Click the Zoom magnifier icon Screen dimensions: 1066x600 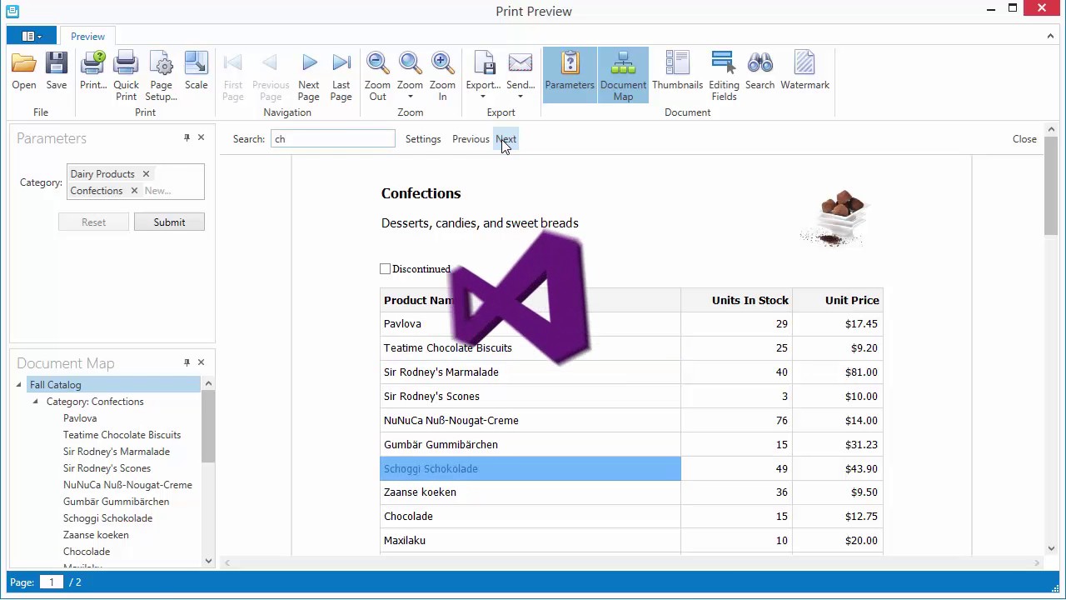(410, 63)
